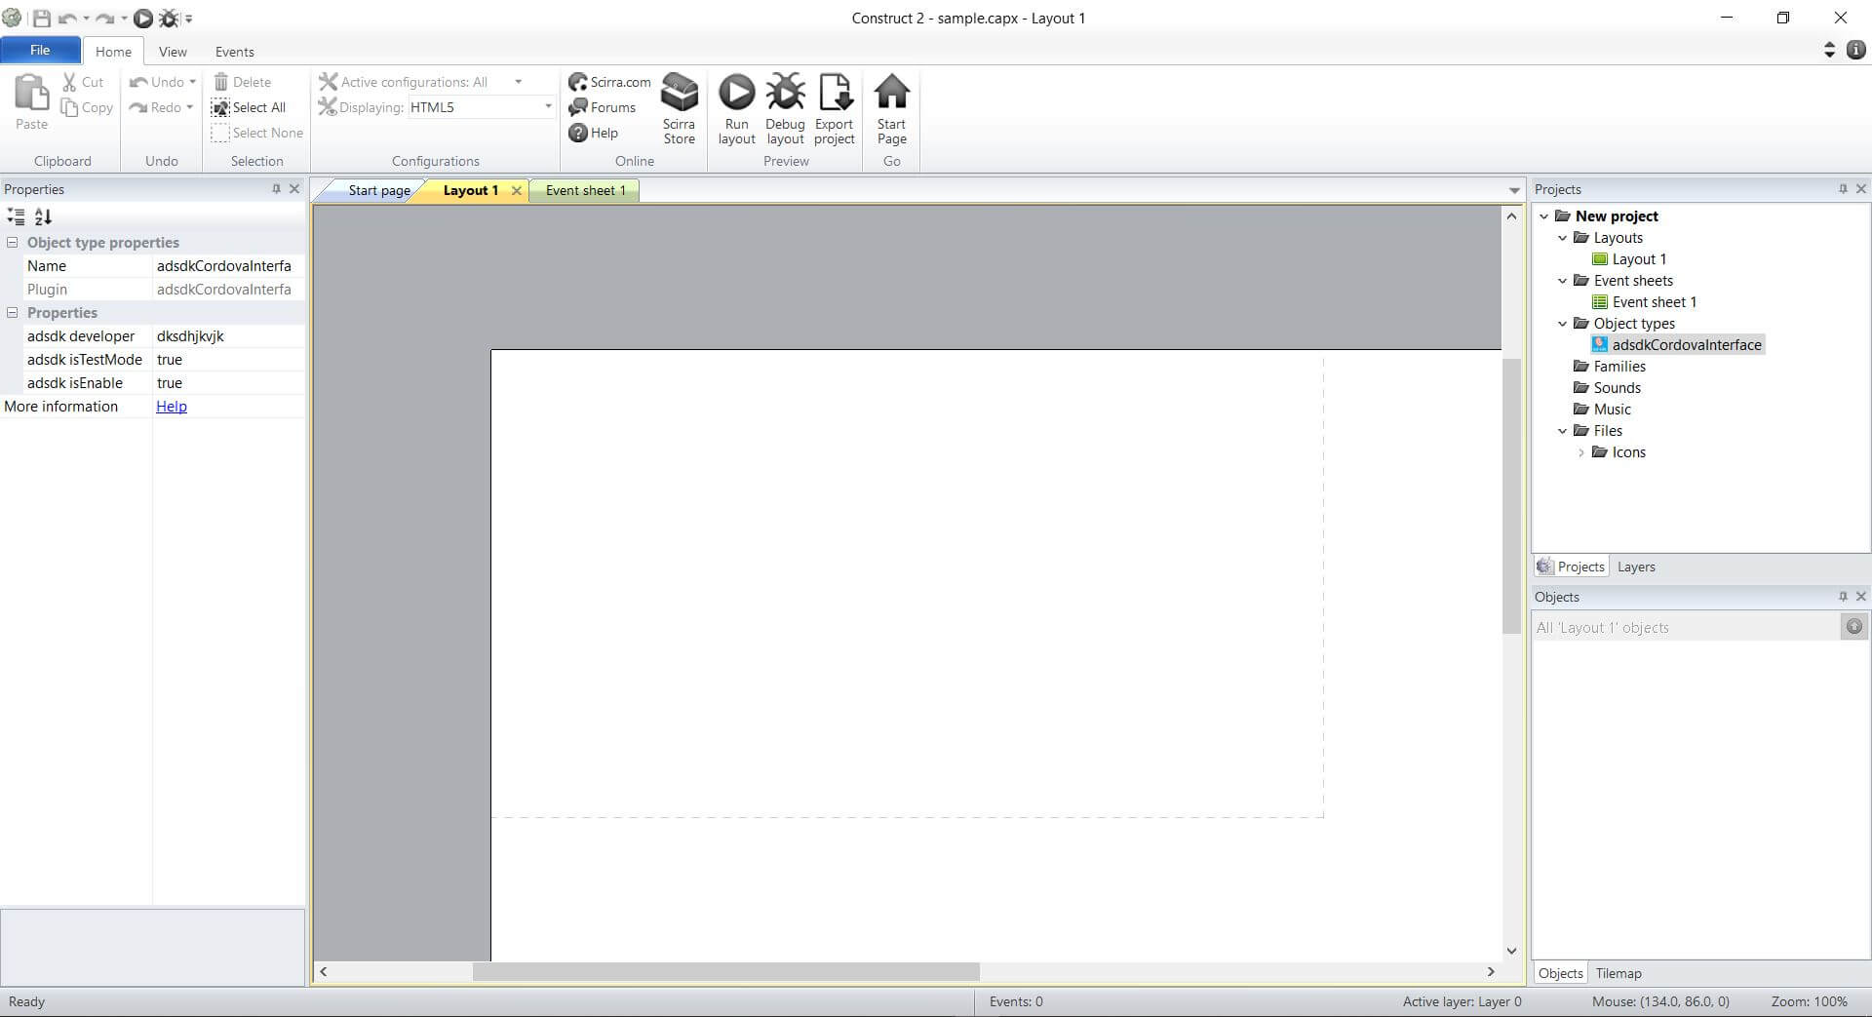
Task: Pin the Properties panel
Action: (276, 189)
